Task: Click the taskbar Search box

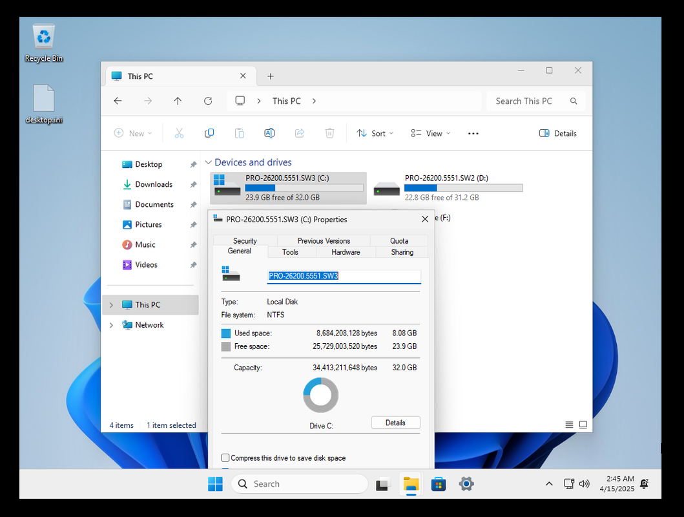Action: [300, 484]
